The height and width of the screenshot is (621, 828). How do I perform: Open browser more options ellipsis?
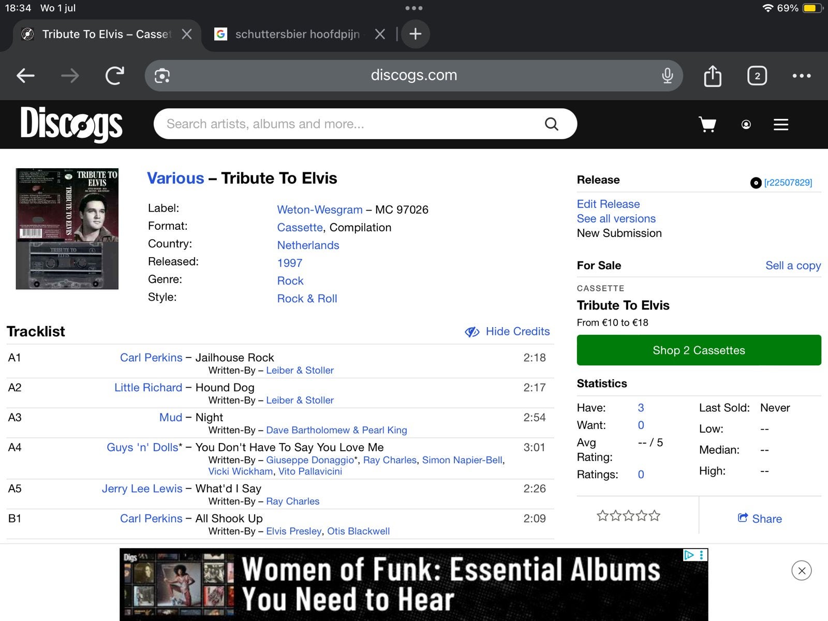click(802, 76)
